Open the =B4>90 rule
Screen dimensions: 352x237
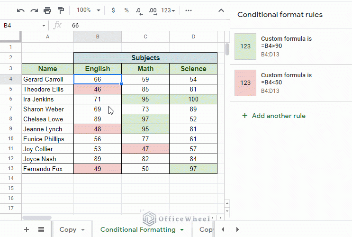pos(291,46)
